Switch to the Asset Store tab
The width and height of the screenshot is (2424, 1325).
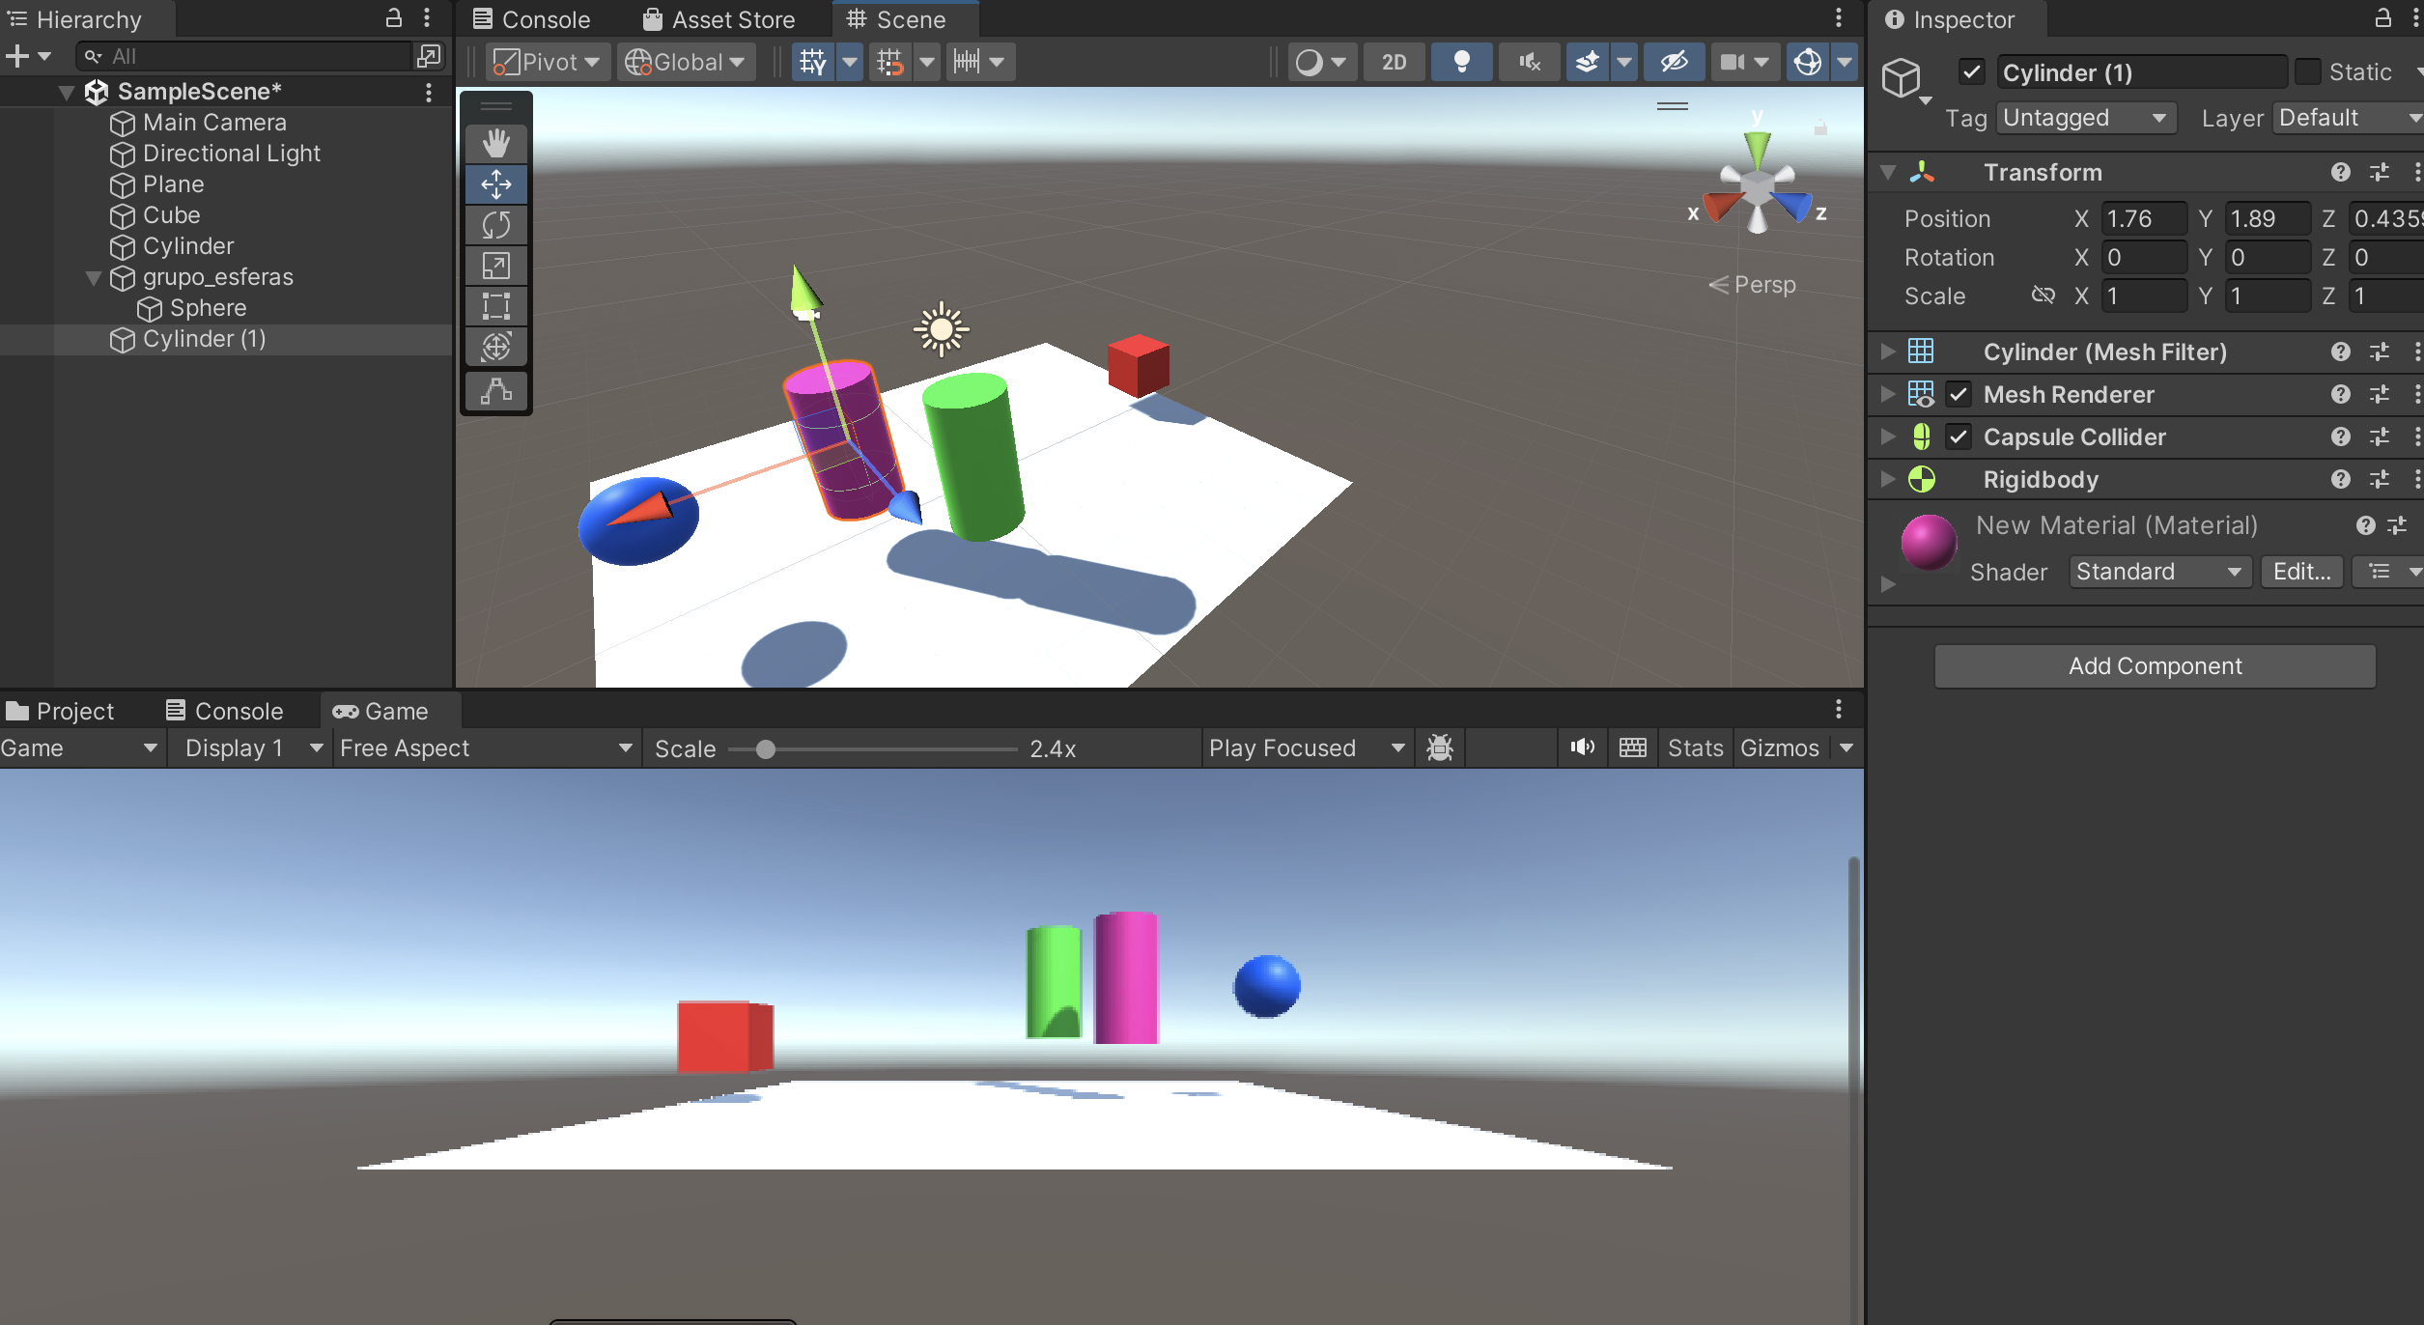[719, 19]
